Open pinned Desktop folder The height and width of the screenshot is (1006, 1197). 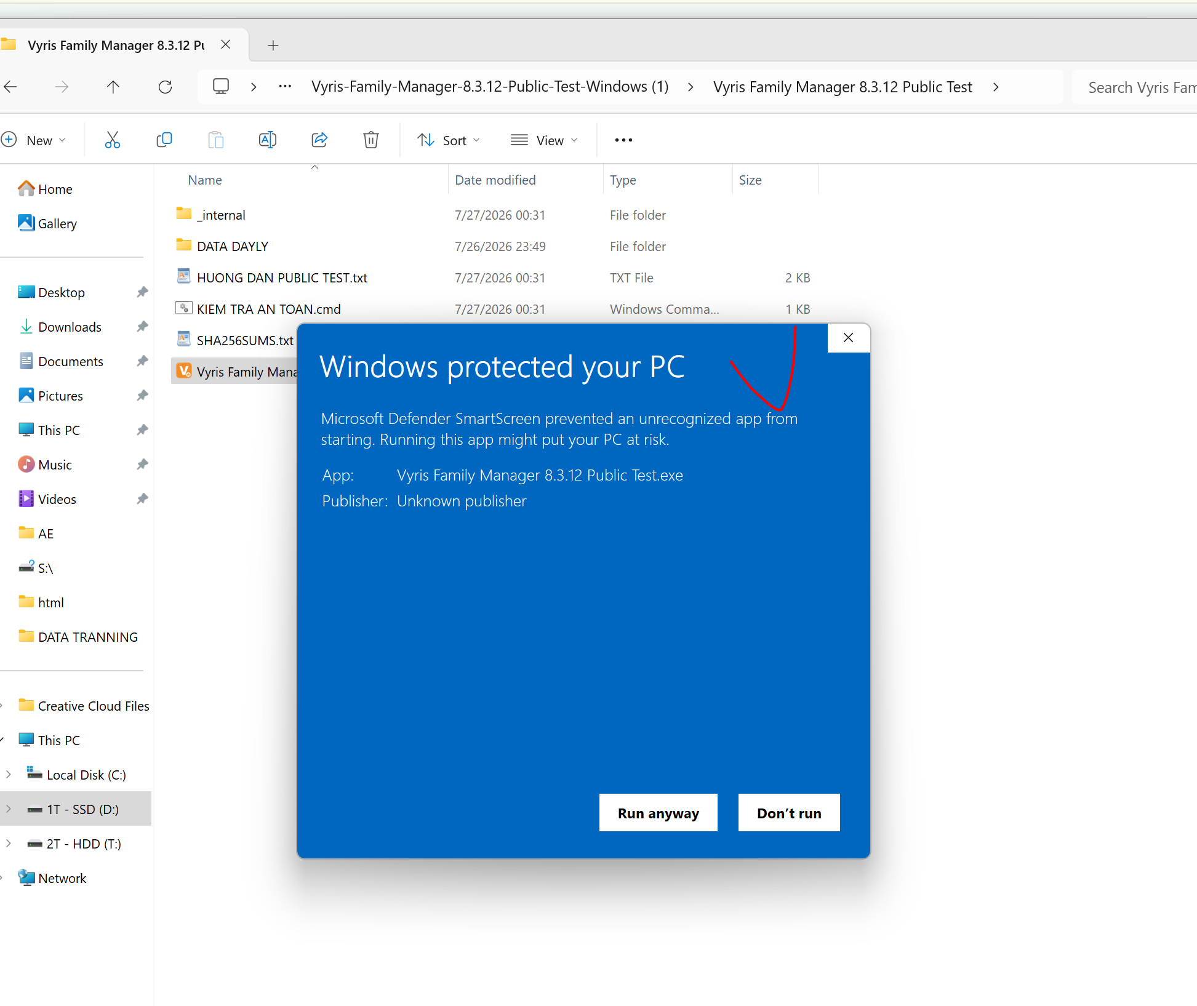pos(61,293)
